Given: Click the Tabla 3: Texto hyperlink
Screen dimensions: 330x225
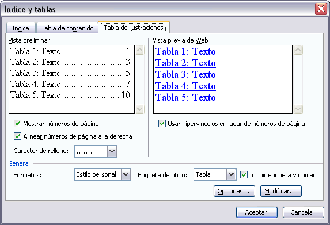Looking at the screenshot, I should [x=185, y=74].
